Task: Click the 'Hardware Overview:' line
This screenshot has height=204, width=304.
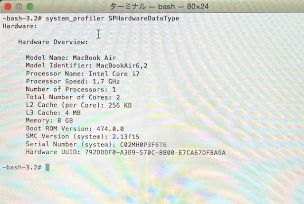Action: coord(53,42)
